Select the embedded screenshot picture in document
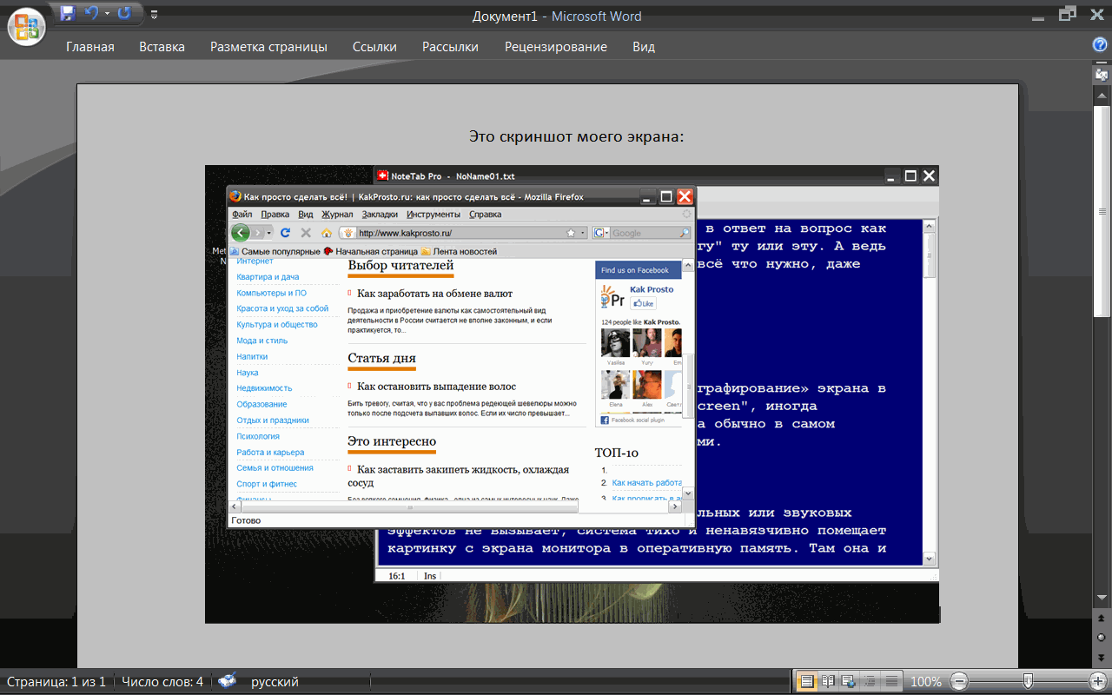Image resolution: width=1112 pixels, height=695 pixels. (573, 394)
